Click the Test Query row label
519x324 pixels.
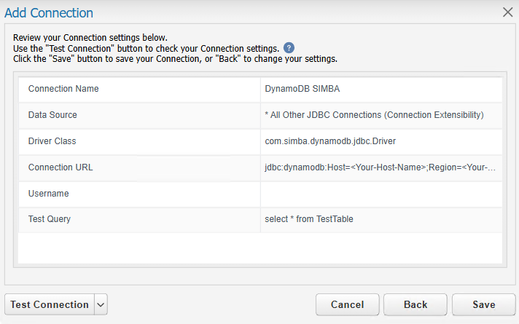tap(50, 219)
